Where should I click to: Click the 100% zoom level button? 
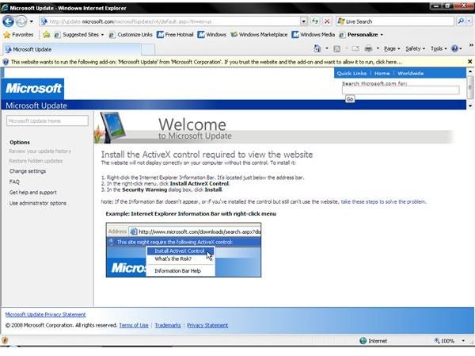(444, 341)
